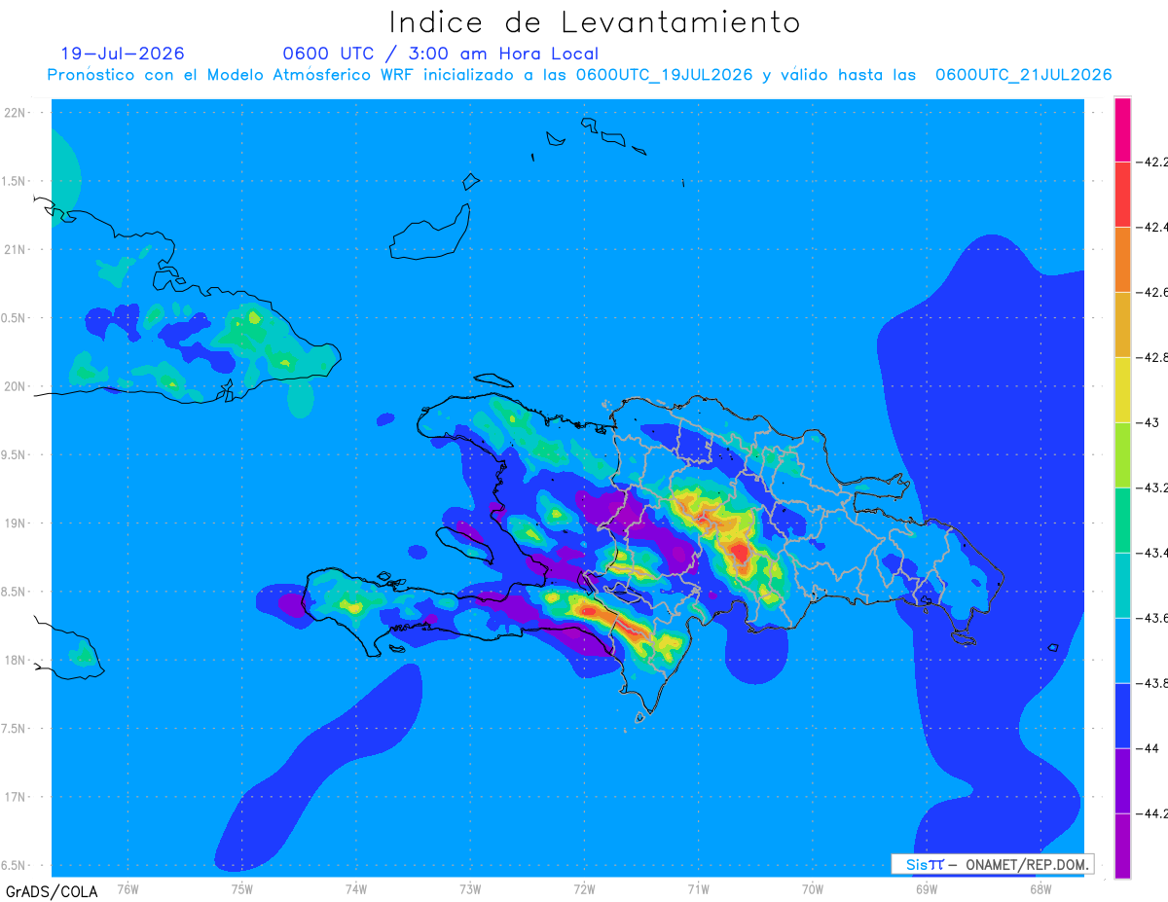This screenshot has width=1168, height=902.
Task: Click the '9.5N' latitude label
Action: (x=14, y=455)
